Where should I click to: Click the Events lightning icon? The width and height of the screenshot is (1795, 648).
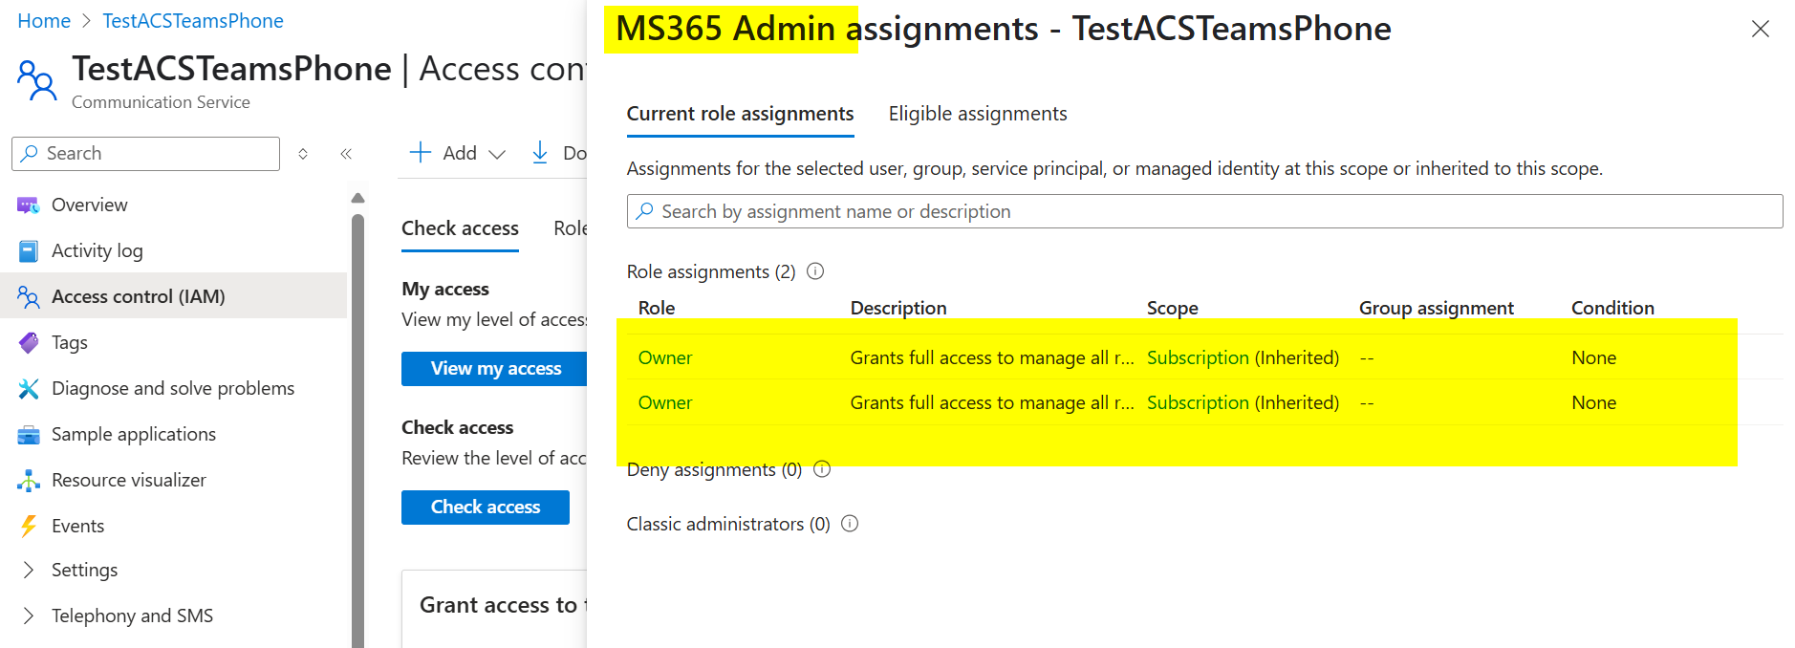click(x=29, y=526)
